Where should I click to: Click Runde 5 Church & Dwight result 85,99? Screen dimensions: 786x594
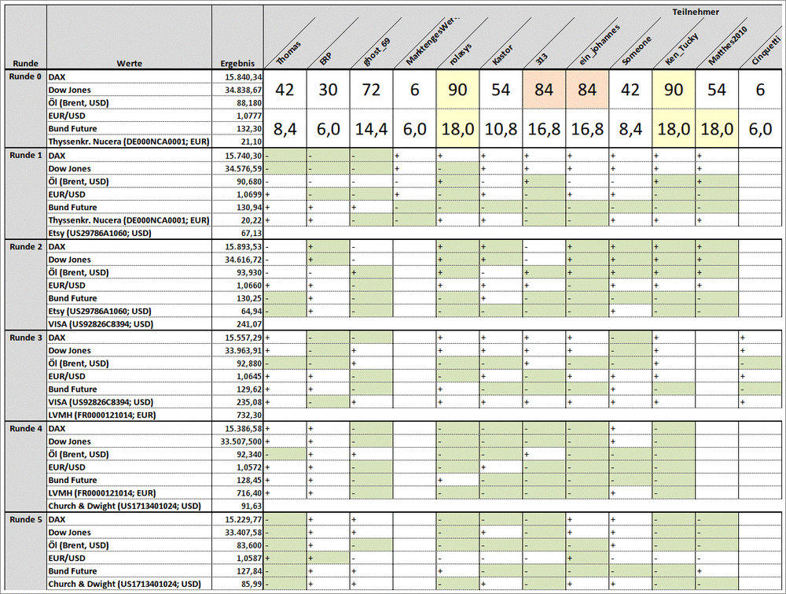click(x=237, y=584)
